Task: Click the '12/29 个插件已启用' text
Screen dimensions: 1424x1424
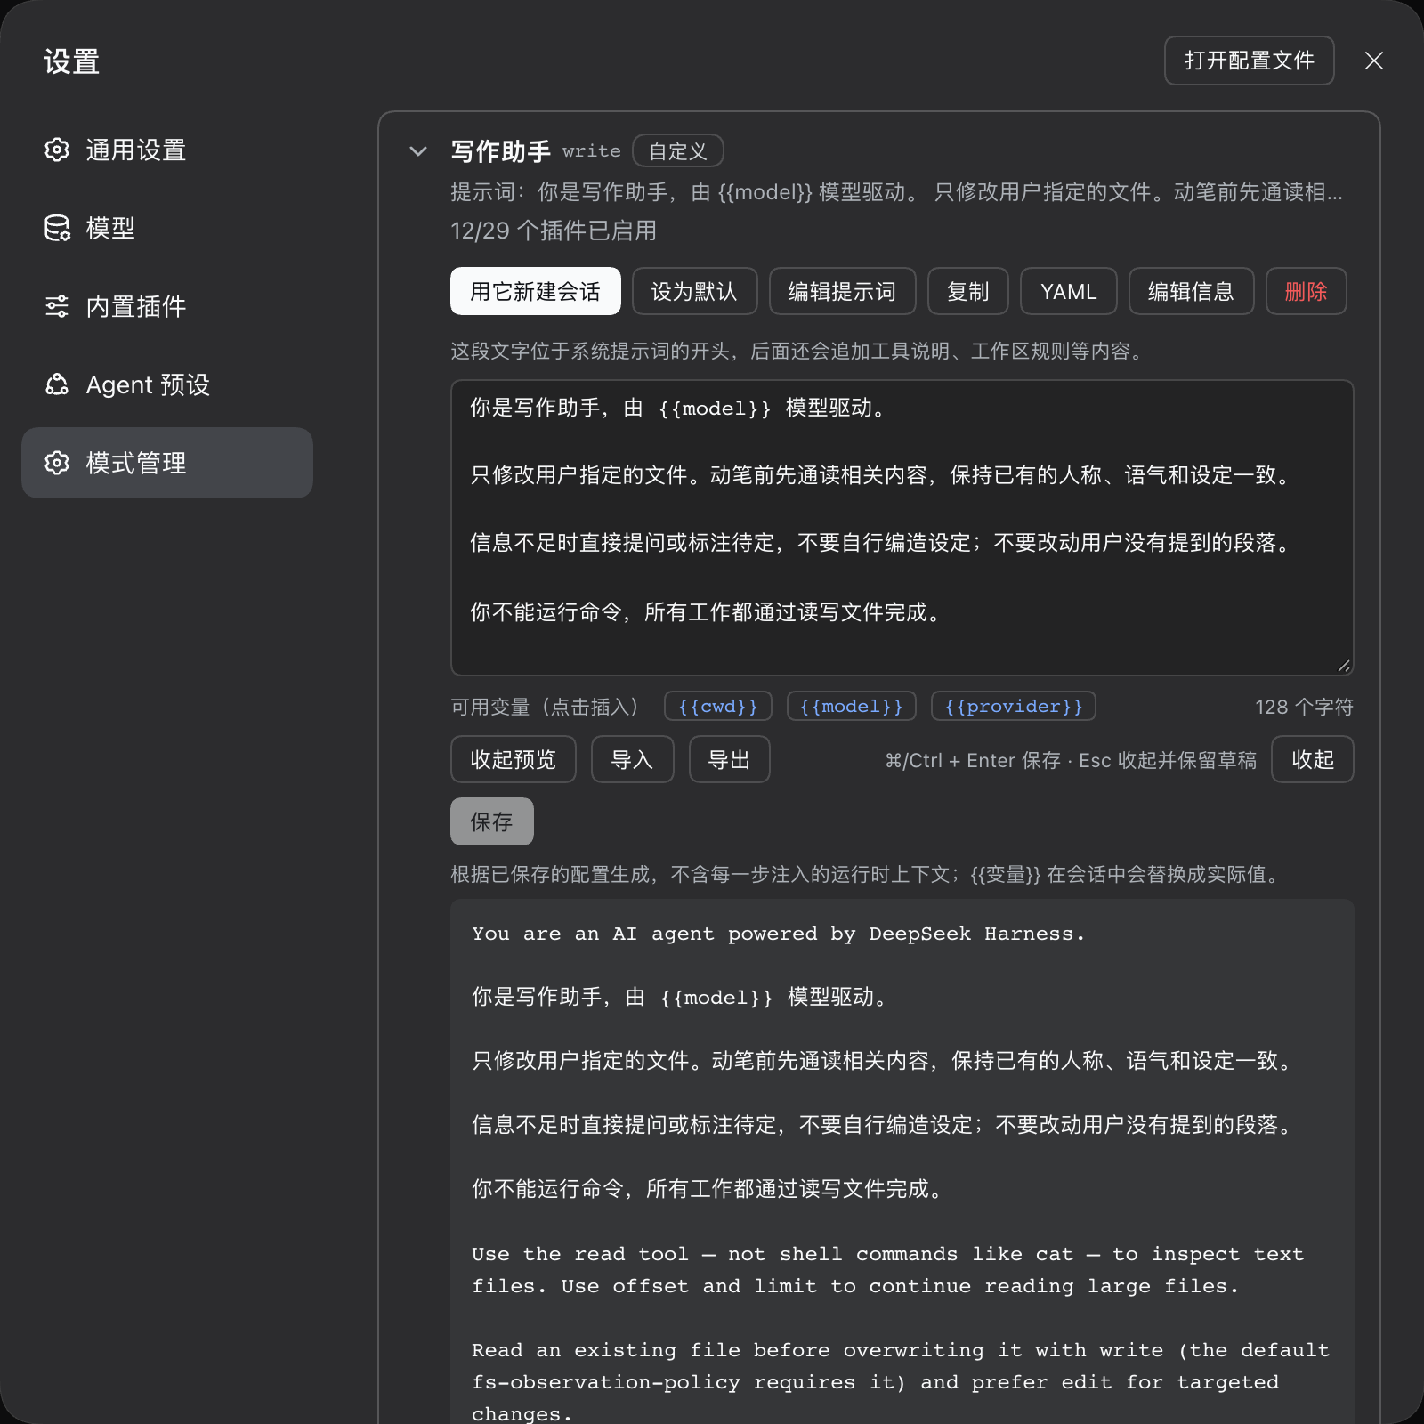Action: click(554, 231)
